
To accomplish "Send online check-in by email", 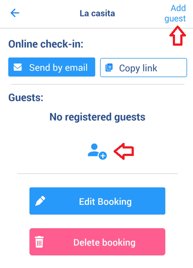I will tap(52, 67).
